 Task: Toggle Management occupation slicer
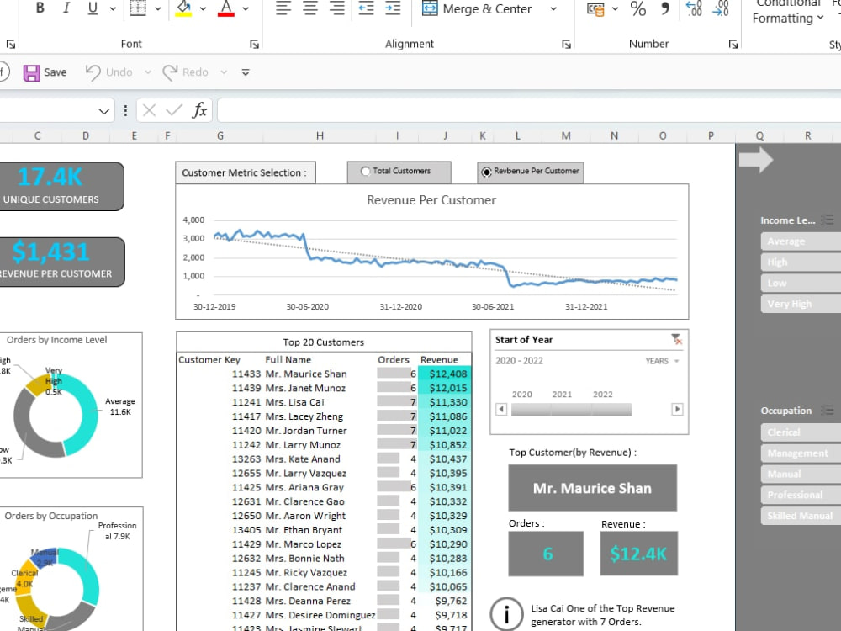801,453
